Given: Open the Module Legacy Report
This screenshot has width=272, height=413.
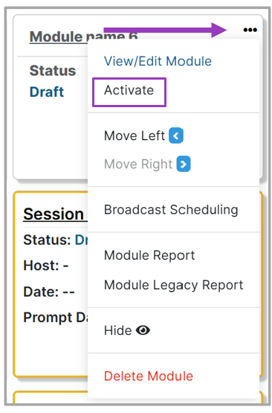Looking at the screenshot, I should [174, 285].
